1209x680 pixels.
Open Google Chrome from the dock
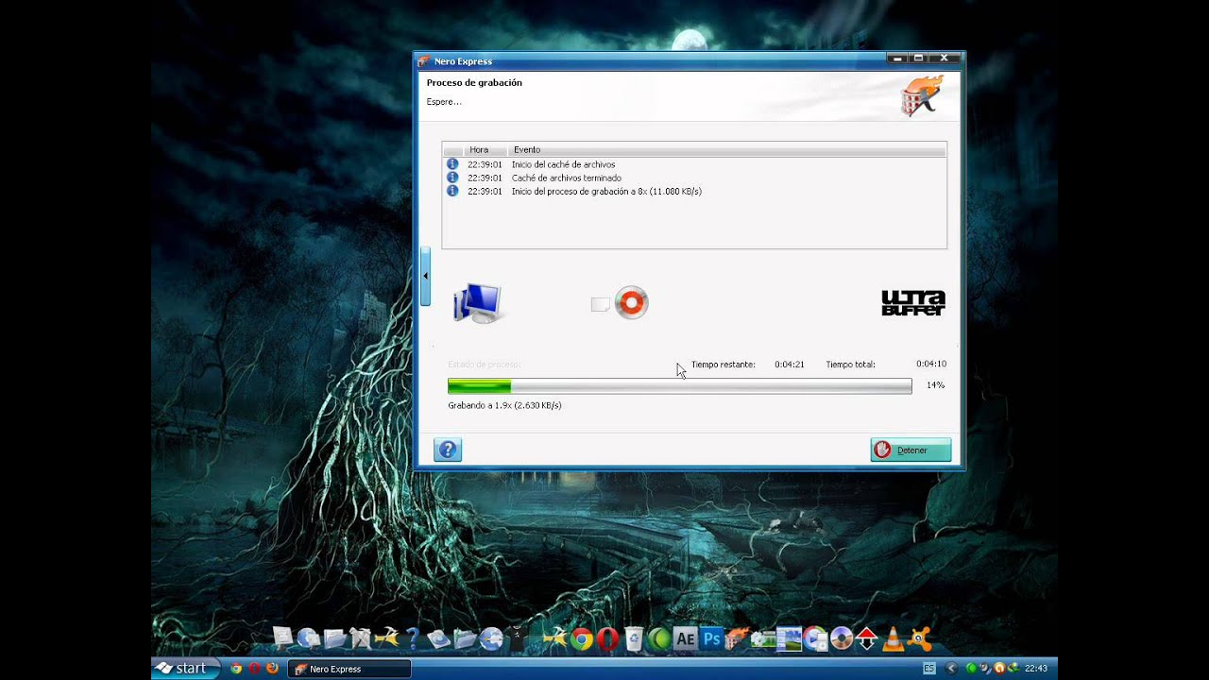(582, 639)
